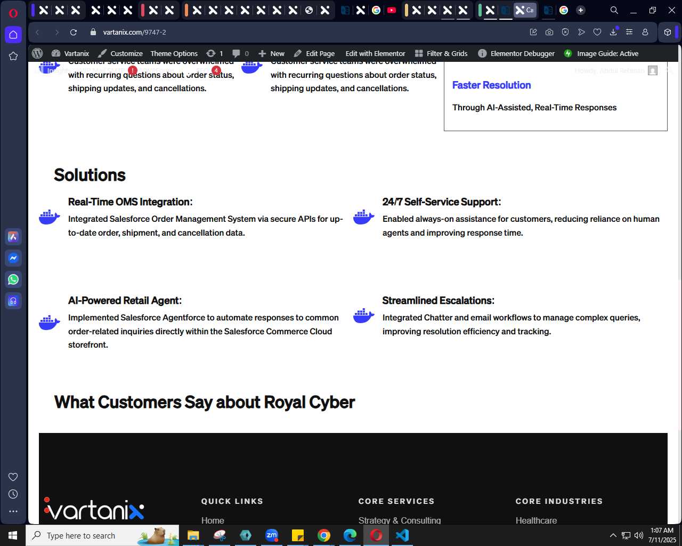The width and height of the screenshot is (682, 546).
Task: Click 'What Customers Say about Royal Cyber' heading
Action: 205,402
